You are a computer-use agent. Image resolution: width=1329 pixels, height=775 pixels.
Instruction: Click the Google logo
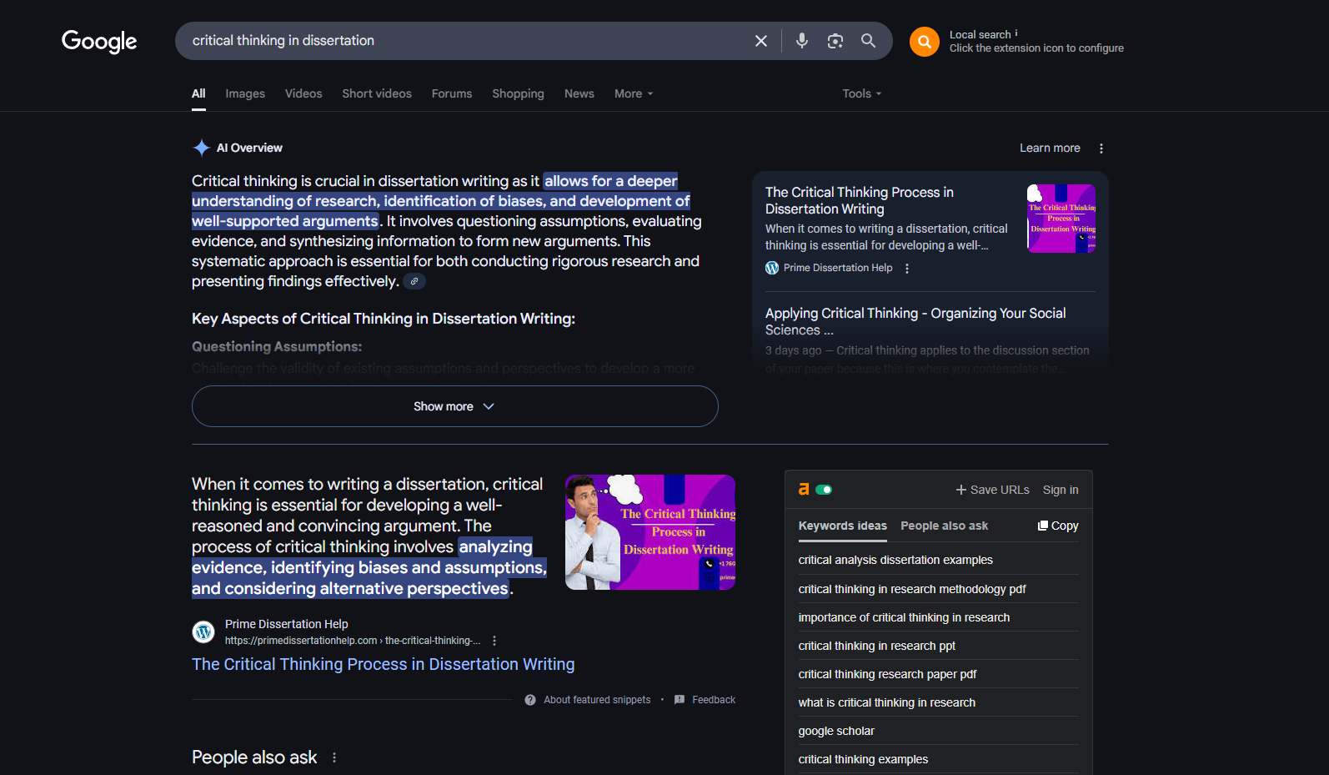click(99, 41)
